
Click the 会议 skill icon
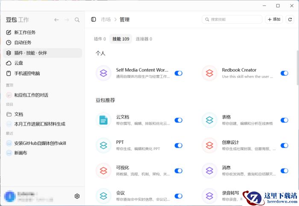[x=103, y=196]
